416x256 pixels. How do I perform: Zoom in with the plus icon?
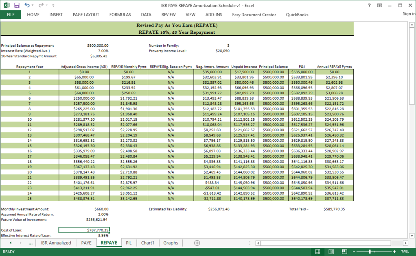point(394,252)
